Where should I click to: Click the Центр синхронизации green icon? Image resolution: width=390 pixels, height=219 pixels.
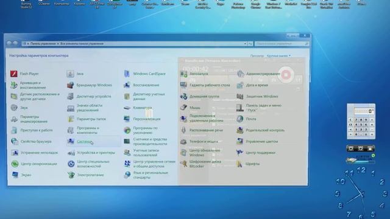click(x=15, y=164)
